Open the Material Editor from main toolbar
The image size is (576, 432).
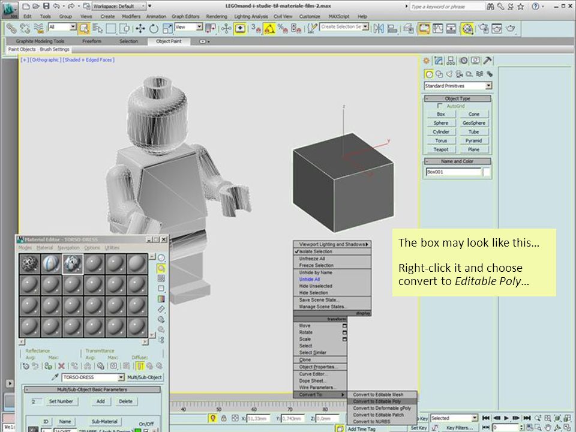[x=467, y=28]
